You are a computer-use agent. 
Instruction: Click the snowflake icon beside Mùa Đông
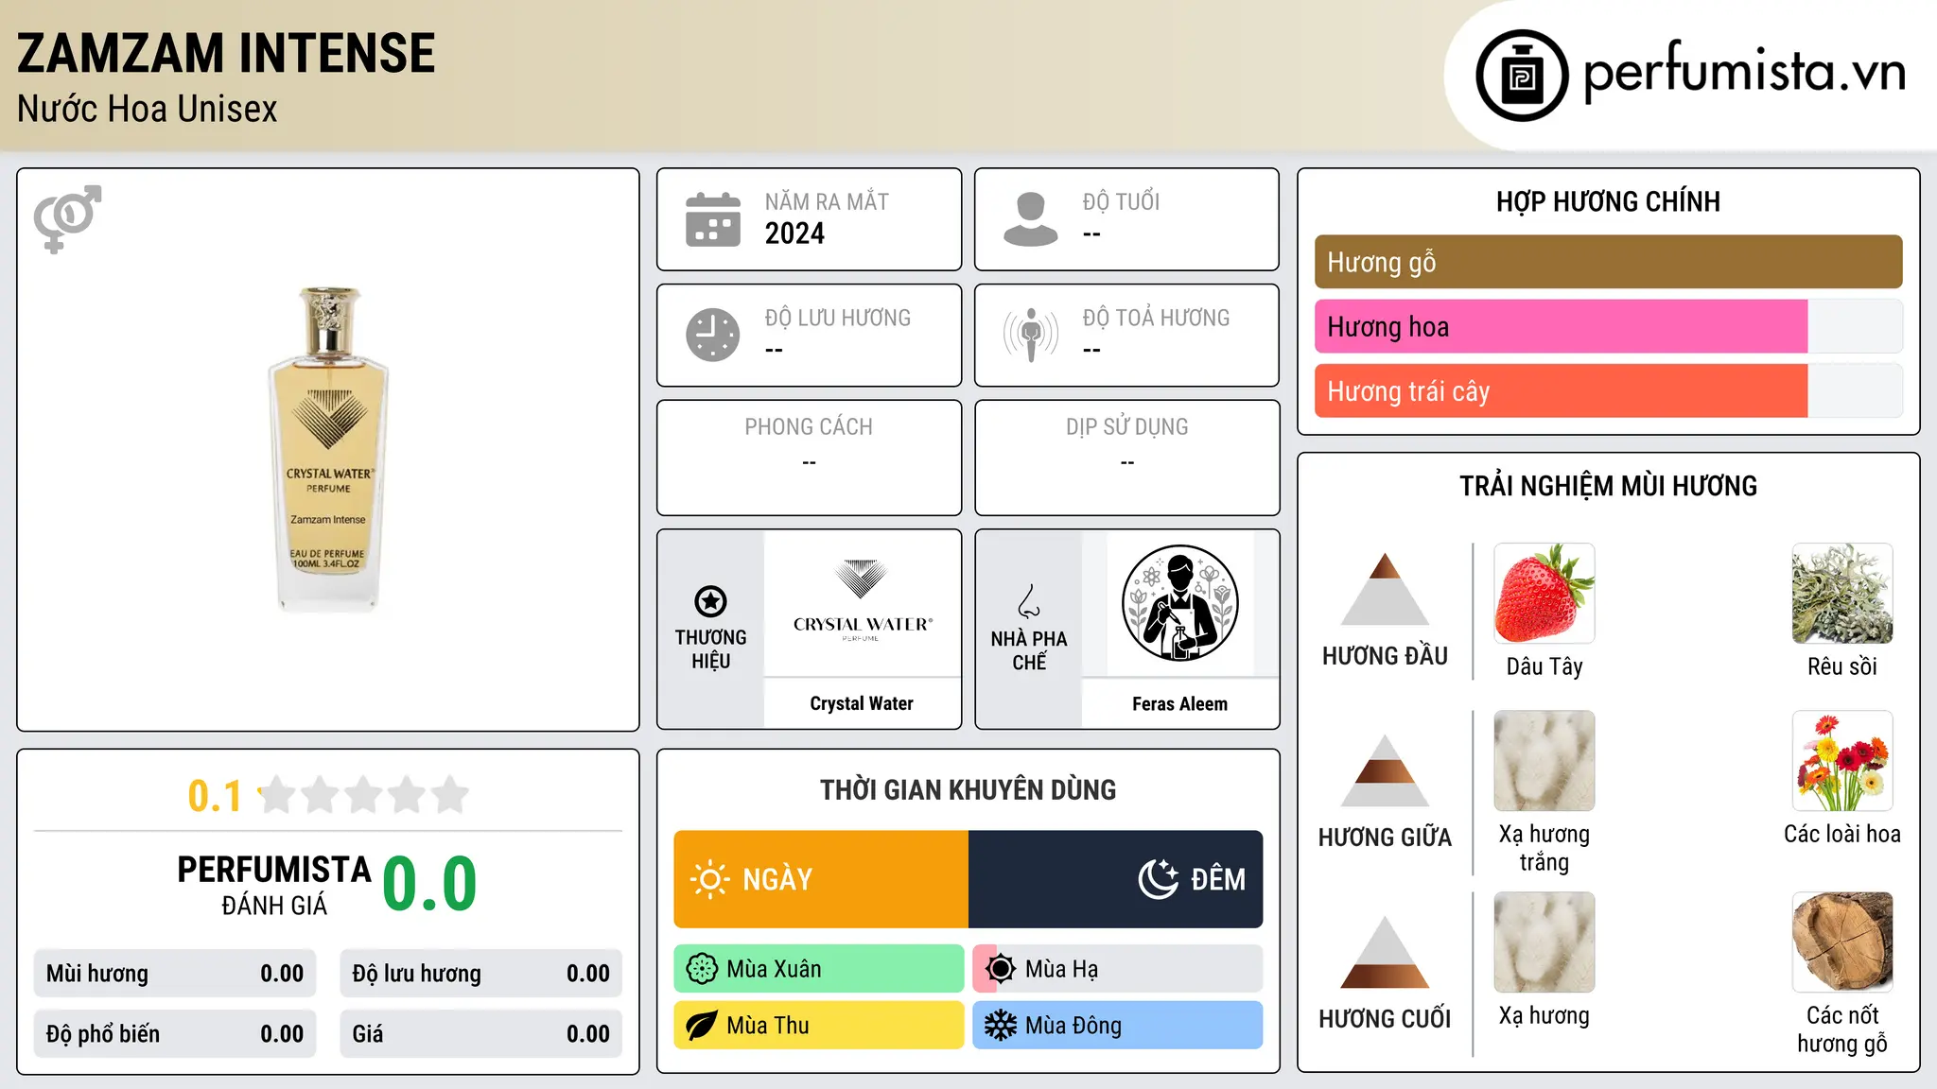pos(1001,1026)
